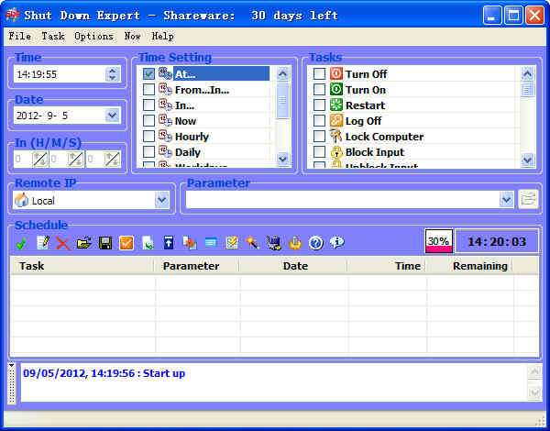The height and width of the screenshot is (431, 550).
Task: Click the magic wand toolbar icon
Action: point(252,243)
